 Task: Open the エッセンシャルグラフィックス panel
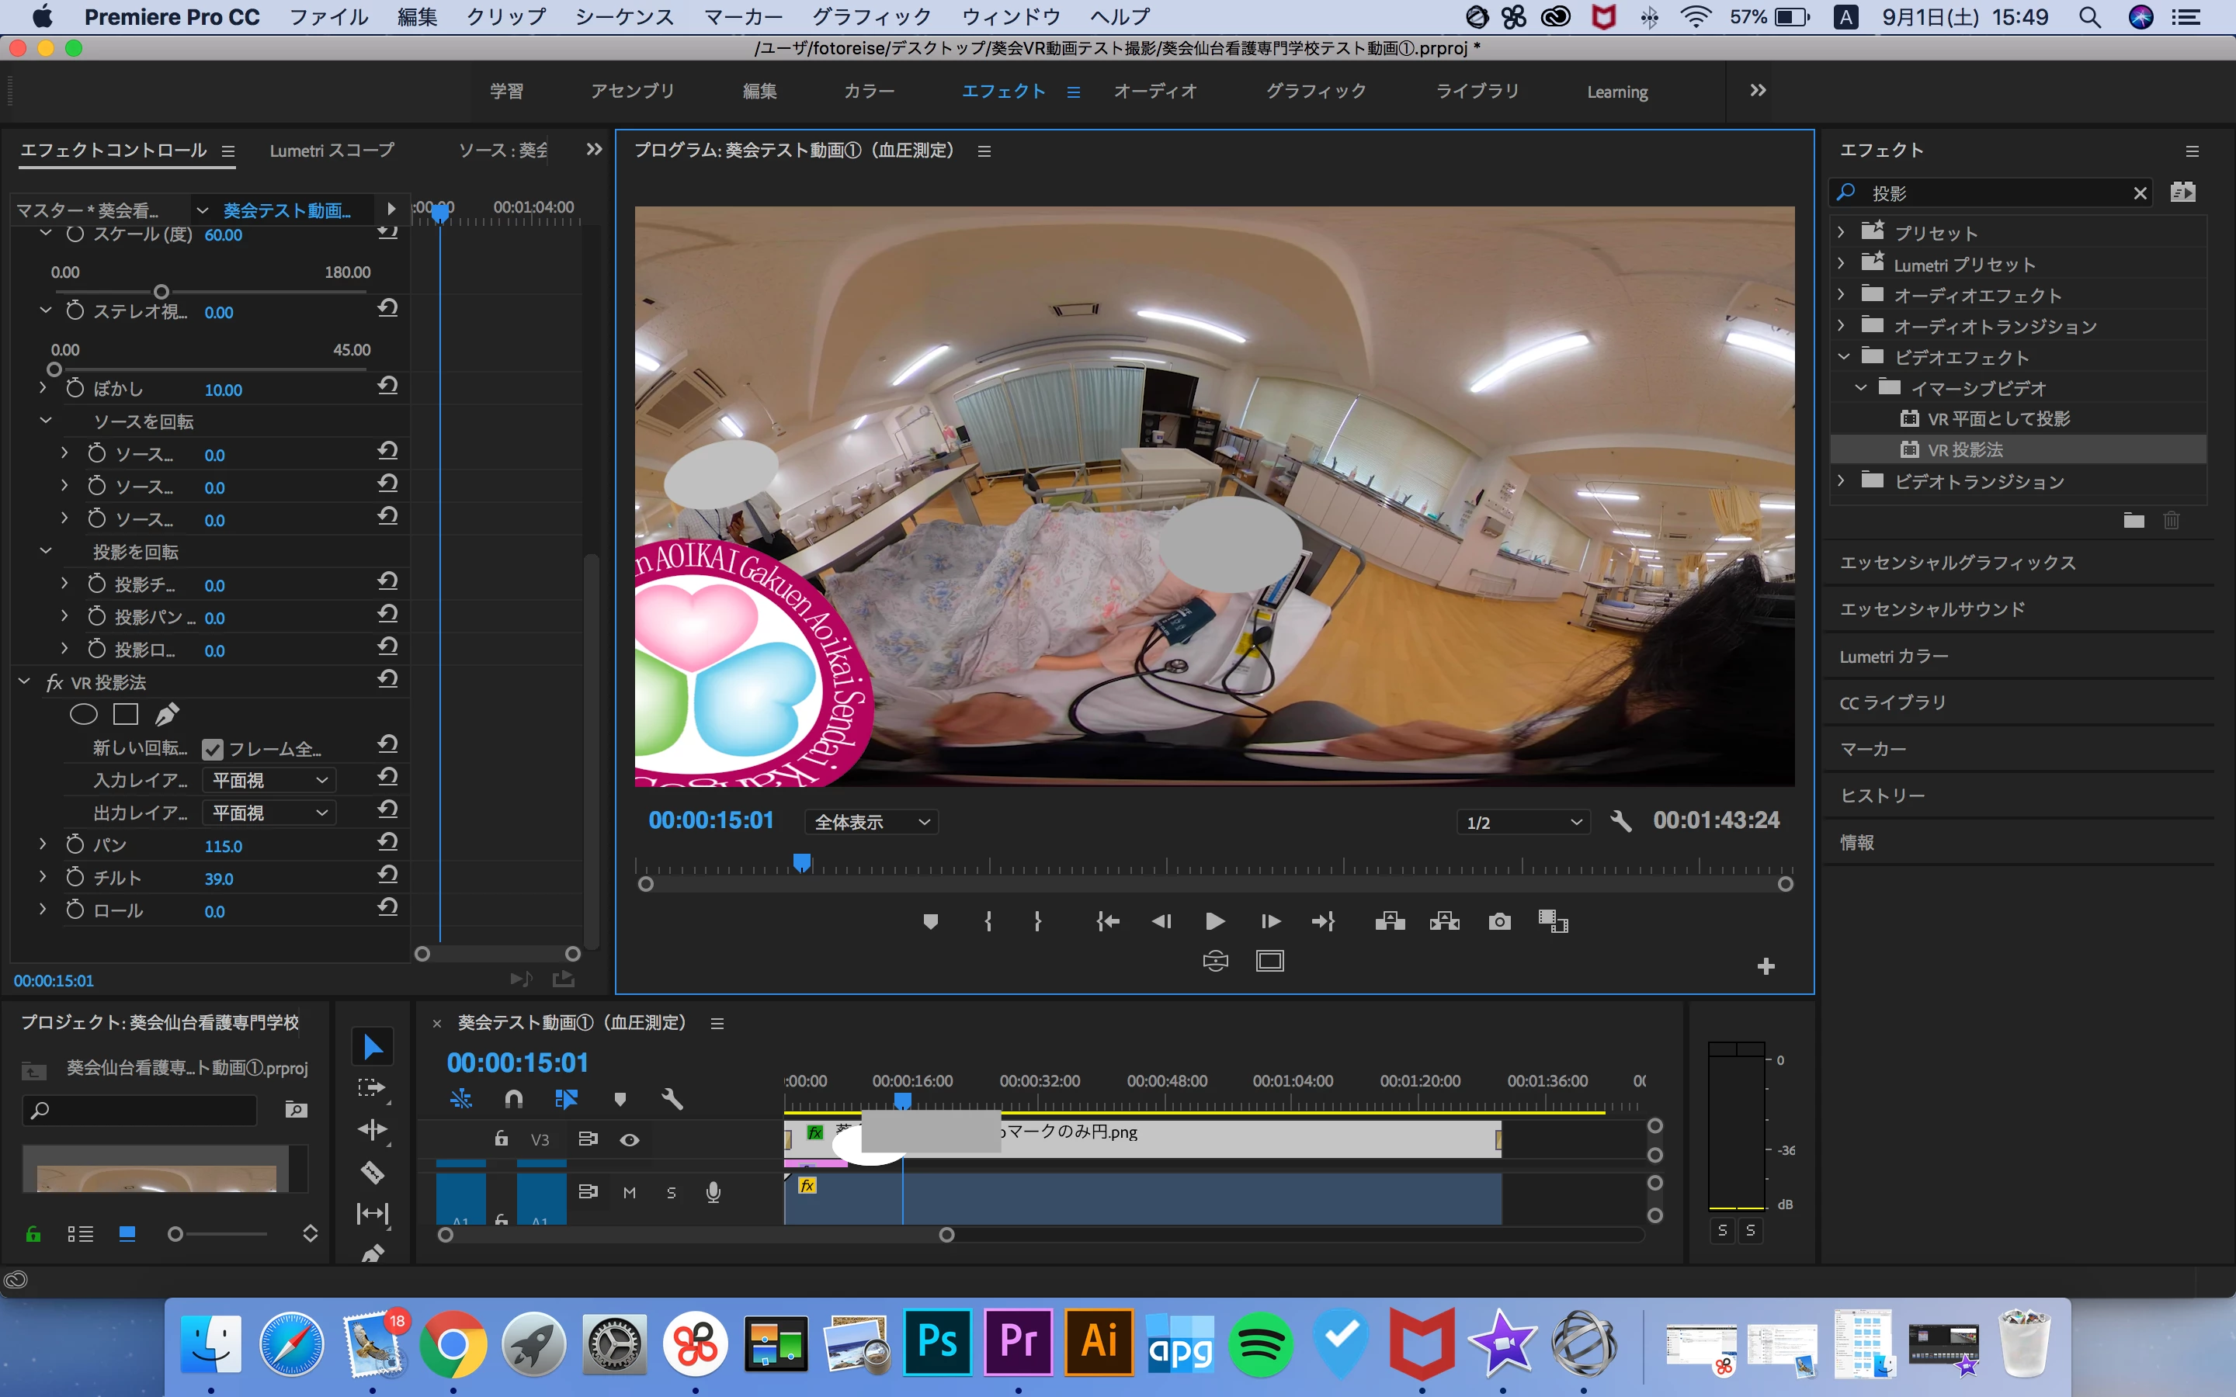(1957, 563)
